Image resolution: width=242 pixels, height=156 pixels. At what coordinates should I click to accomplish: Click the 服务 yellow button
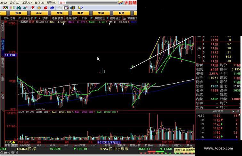[122, 13]
